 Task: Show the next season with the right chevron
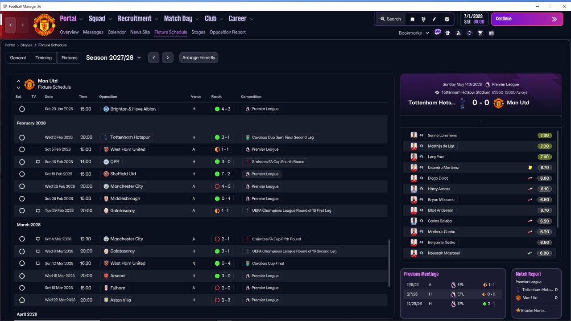click(x=168, y=58)
